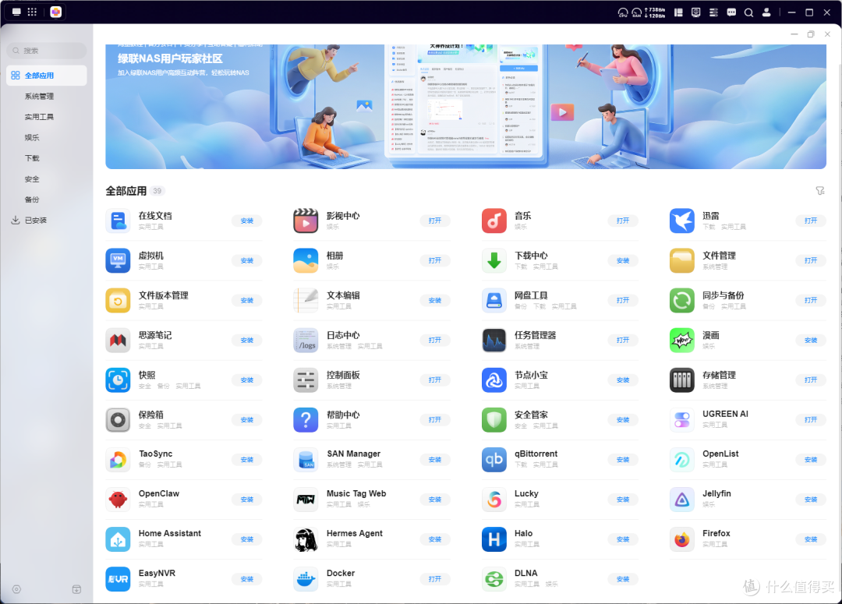Select the Jellyfin triangle icon
Viewport: 842px width, 604px height.
[x=682, y=500]
